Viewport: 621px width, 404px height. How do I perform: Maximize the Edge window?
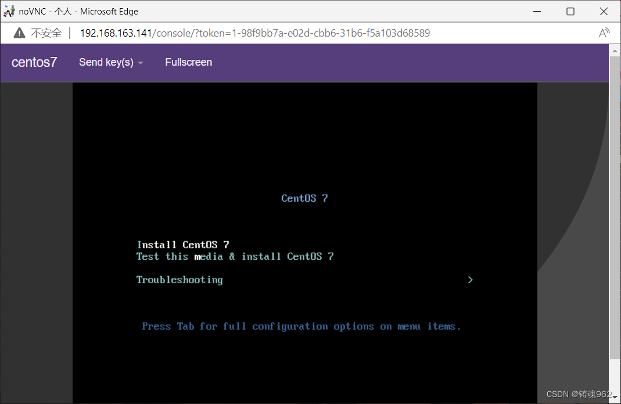coord(570,12)
